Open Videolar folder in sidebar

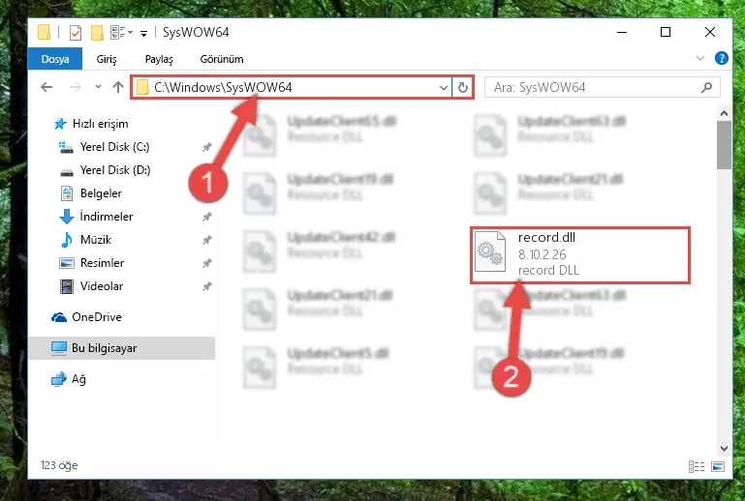[101, 286]
